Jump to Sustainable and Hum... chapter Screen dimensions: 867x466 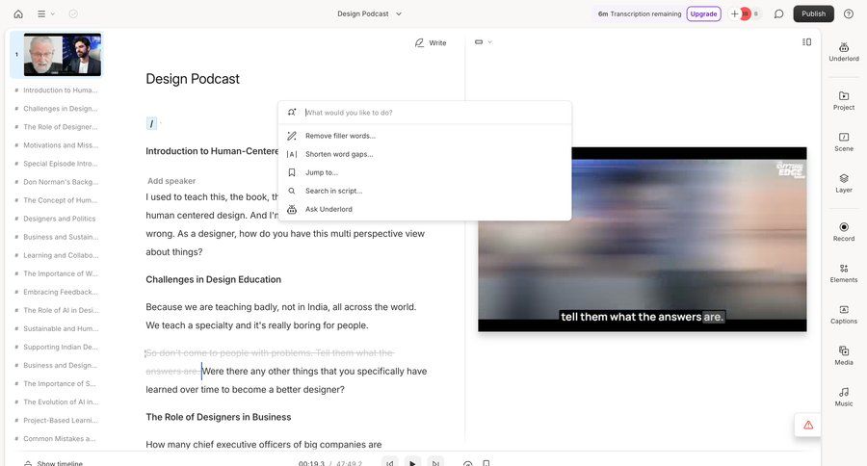coord(61,328)
